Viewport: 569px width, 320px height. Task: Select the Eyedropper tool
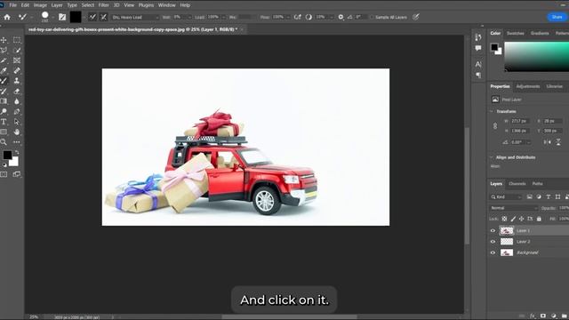pyautogui.click(x=4, y=70)
